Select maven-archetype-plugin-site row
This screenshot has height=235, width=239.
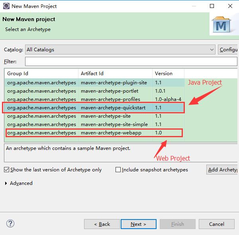(x=94, y=83)
